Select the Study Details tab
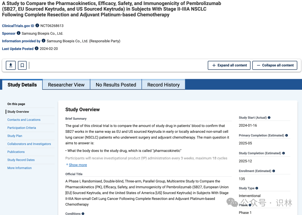Image resolution: width=302 pixels, height=215 pixels. click(x=22, y=85)
